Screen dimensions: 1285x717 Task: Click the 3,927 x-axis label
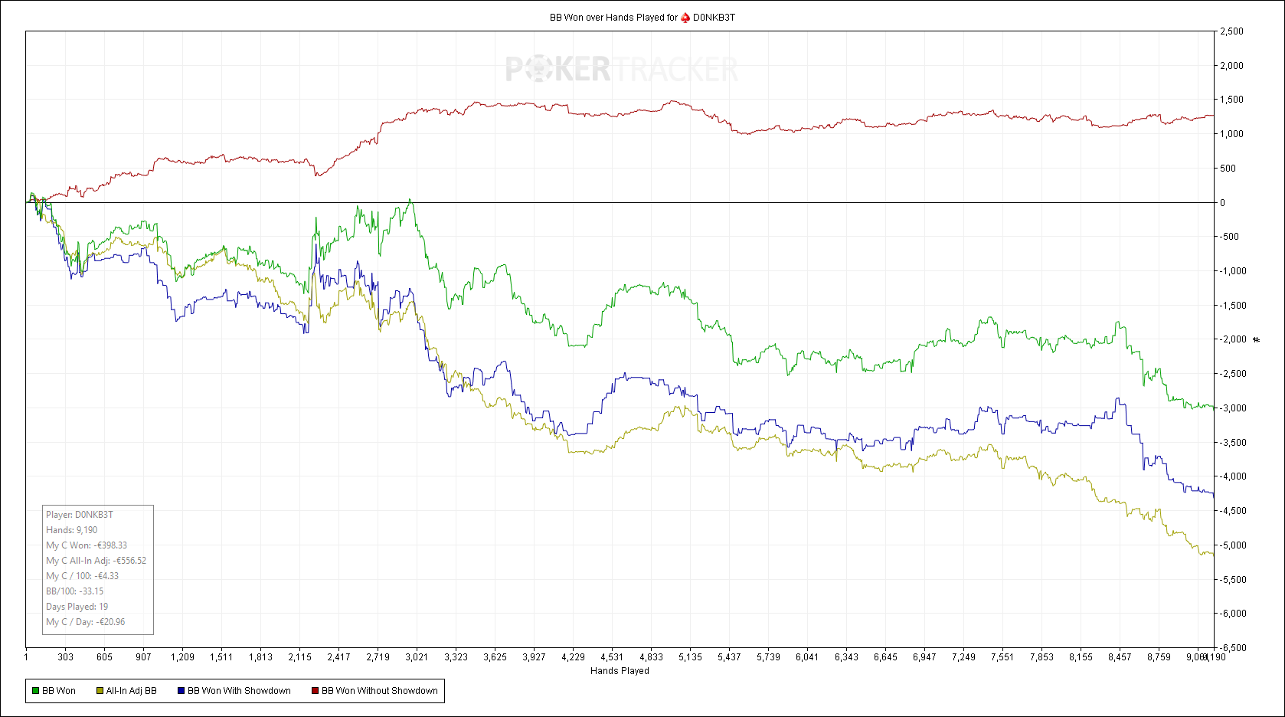coord(534,657)
